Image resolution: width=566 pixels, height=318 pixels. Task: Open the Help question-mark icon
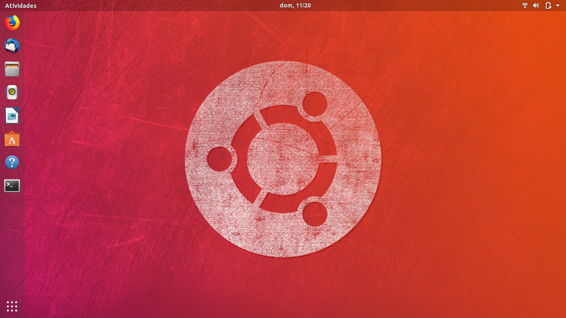pyautogui.click(x=12, y=162)
